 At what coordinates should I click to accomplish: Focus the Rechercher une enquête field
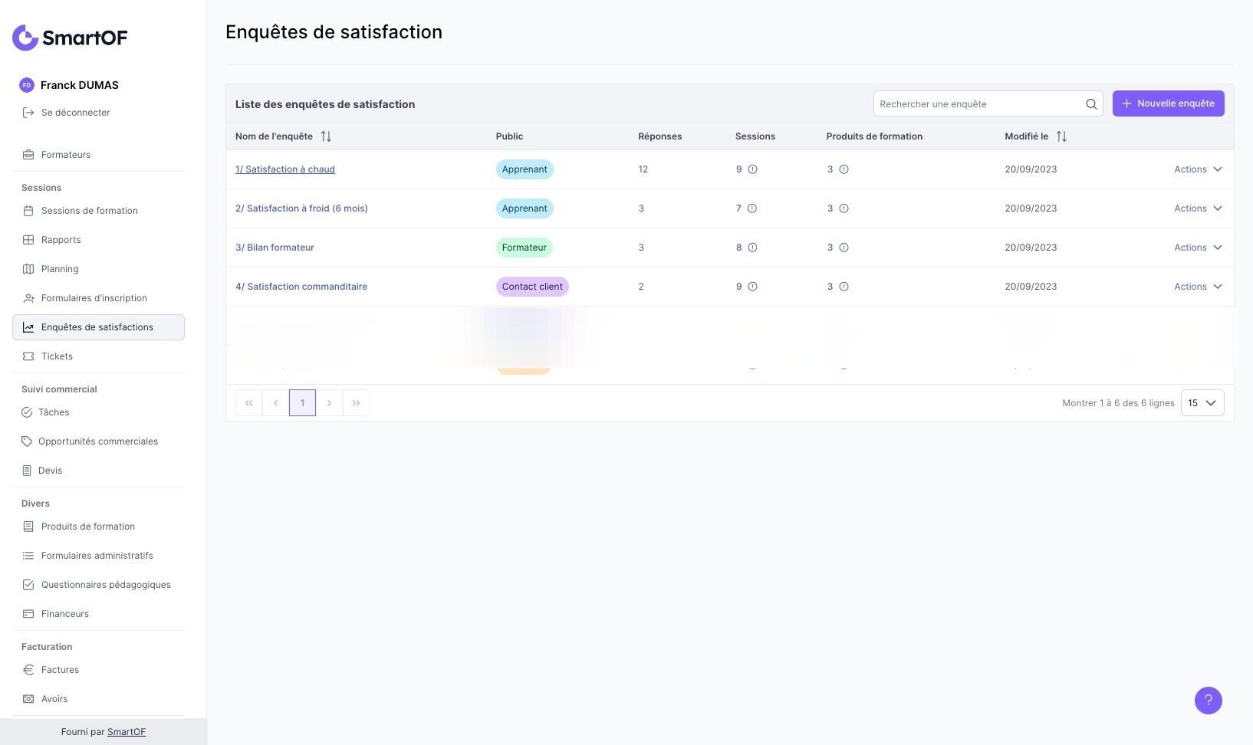click(978, 104)
